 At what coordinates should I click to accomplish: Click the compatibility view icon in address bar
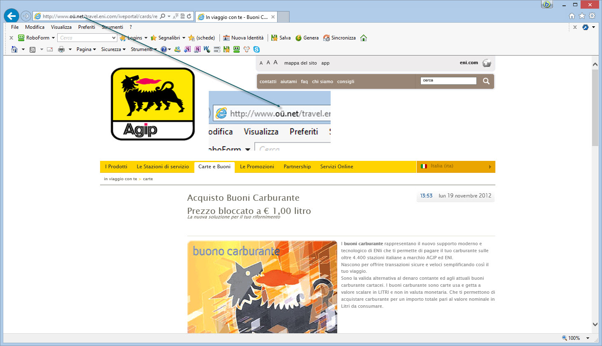pyautogui.click(x=182, y=16)
